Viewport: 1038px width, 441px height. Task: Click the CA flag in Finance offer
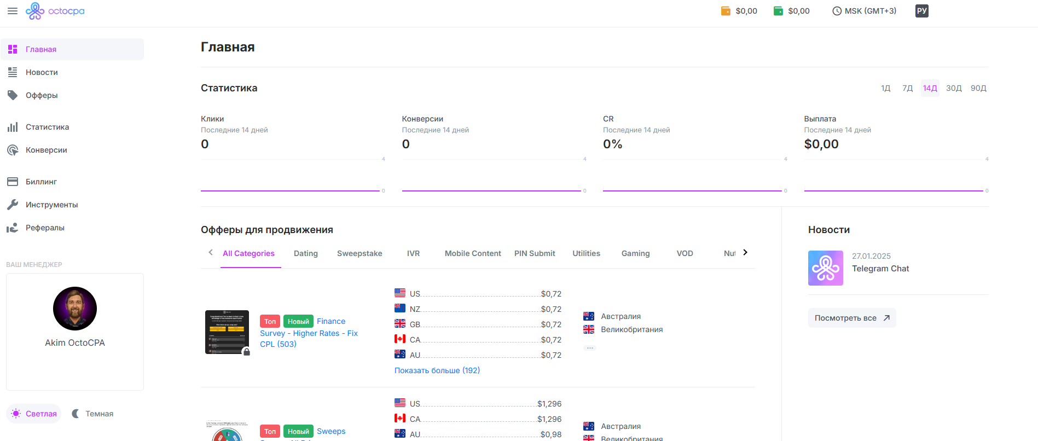click(x=400, y=339)
